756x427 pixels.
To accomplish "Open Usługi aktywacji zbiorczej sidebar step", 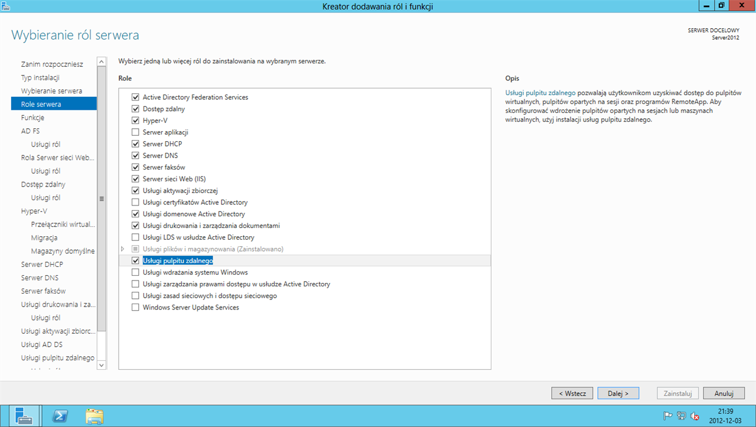I will pos(58,331).
